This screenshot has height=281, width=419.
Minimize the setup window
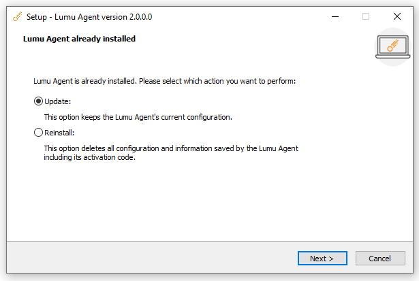(x=335, y=16)
